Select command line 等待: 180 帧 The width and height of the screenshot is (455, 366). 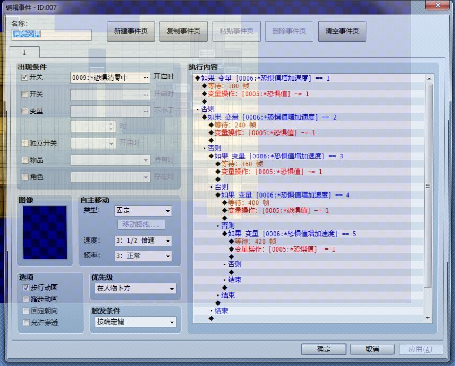[229, 86]
